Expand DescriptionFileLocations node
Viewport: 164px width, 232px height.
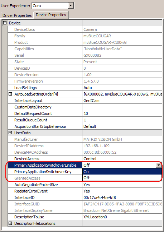point(10,223)
